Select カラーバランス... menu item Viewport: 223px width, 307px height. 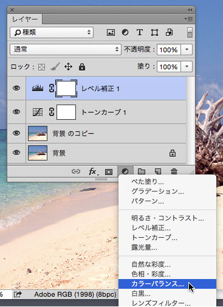(x=167, y=284)
